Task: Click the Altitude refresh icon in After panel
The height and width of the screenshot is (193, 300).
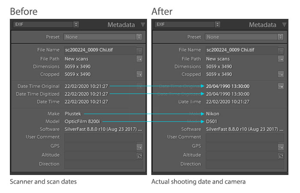Action: pos(281,156)
